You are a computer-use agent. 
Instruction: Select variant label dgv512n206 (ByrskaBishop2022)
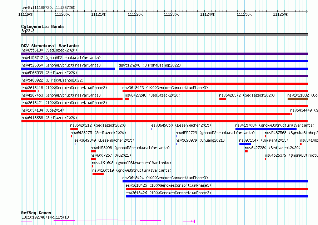pos(150,65)
